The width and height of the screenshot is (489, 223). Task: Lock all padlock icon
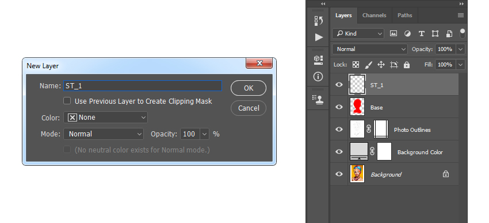406,65
